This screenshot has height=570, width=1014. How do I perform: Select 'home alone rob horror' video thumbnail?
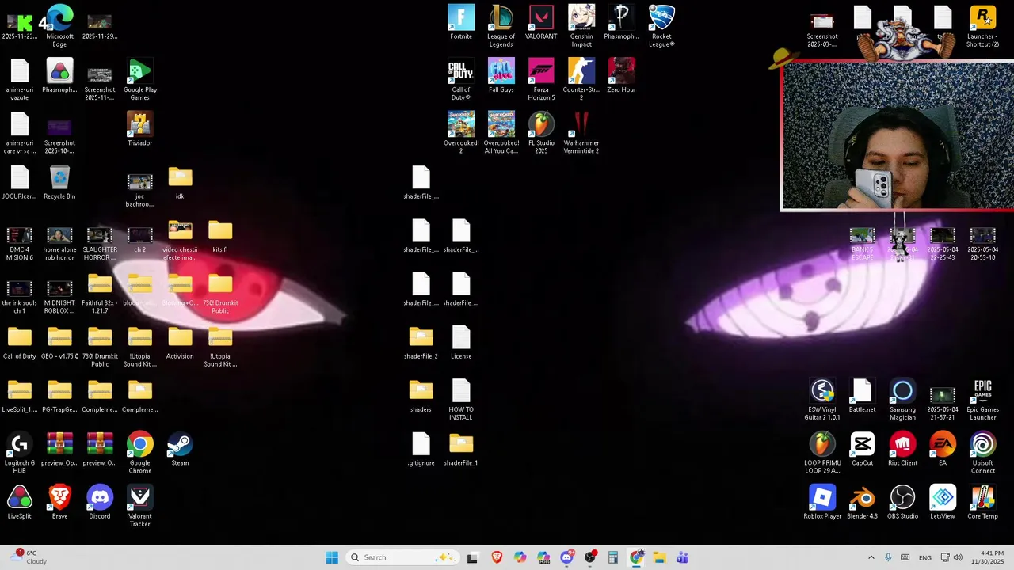click(x=59, y=241)
